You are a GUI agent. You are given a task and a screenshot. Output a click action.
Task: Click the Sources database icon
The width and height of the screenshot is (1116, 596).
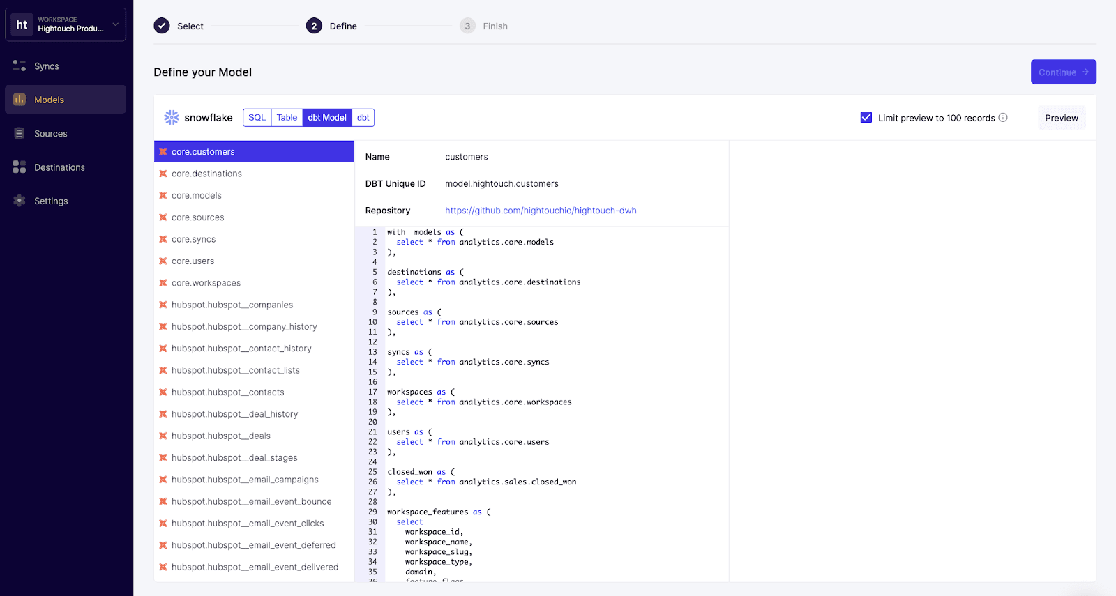coord(20,134)
